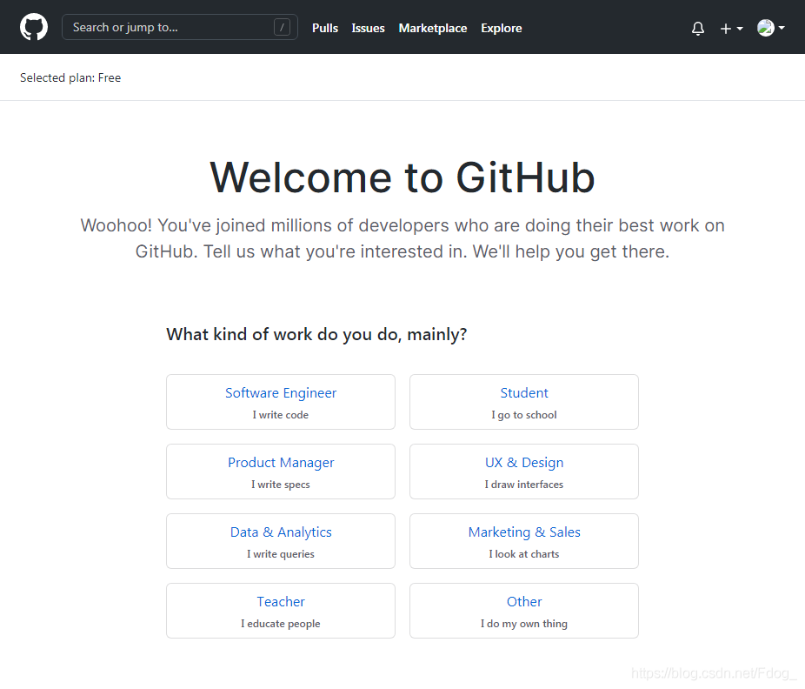The image size is (805, 689).
Task: Open the Explore navigation link
Action: (501, 28)
